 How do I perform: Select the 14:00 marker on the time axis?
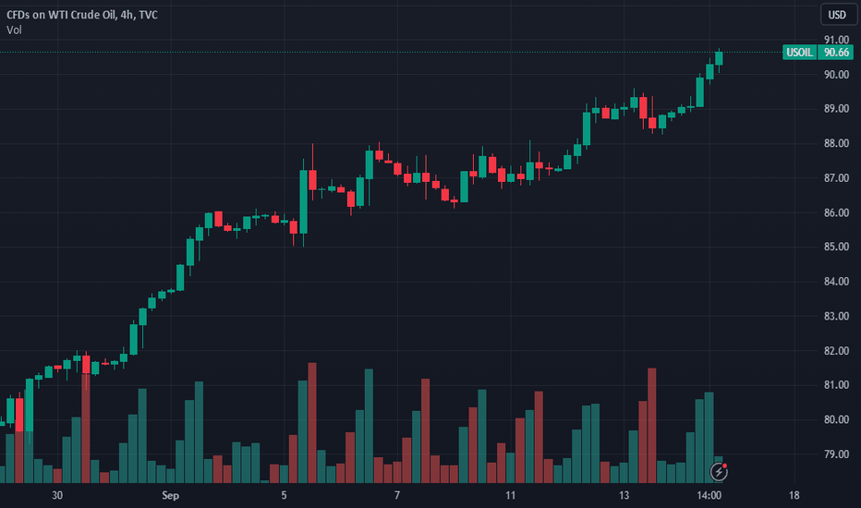pos(709,495)
